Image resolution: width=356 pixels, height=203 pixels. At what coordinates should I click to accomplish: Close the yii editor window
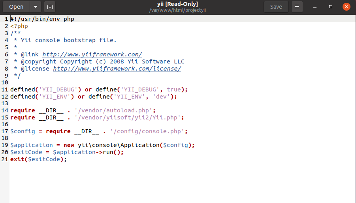point(347,7)
